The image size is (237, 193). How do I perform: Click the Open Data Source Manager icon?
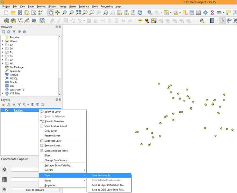[6, 21]
